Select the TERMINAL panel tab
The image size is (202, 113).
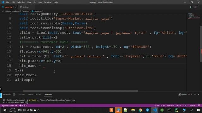[x=48, y=94]
